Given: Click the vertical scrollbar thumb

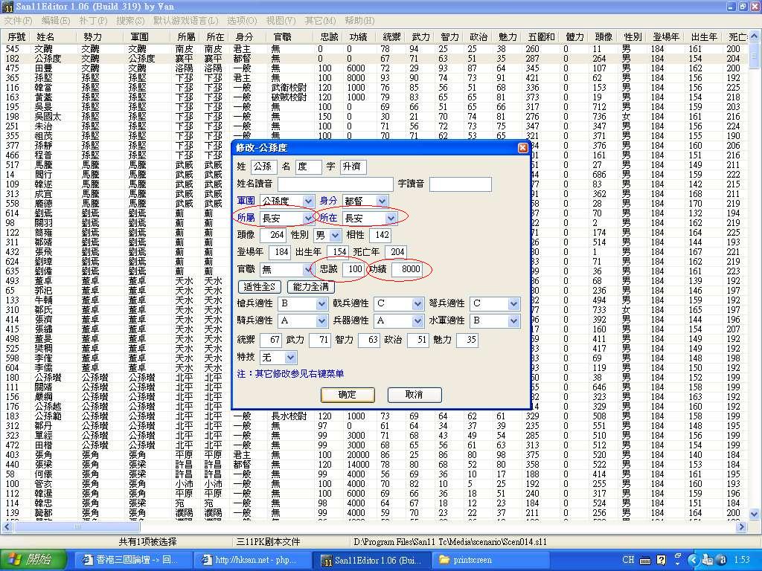Looking at the screenshot, I should 755,56.
